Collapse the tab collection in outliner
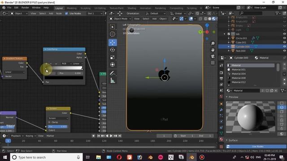 point(225,34)
